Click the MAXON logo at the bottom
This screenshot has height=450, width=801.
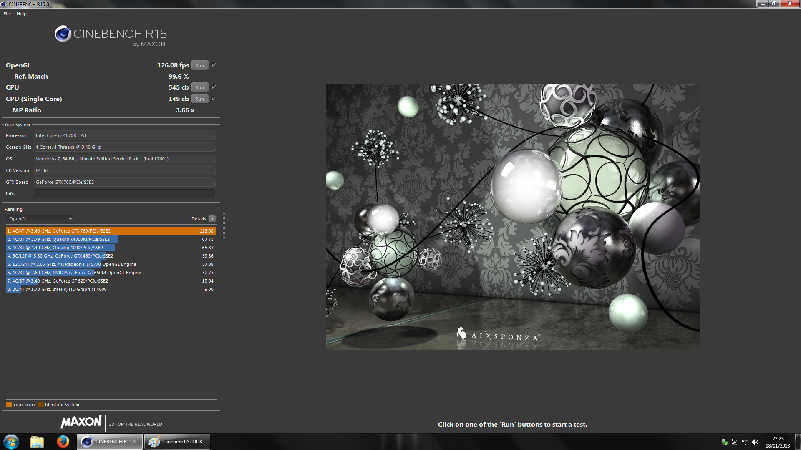point(81,422)
